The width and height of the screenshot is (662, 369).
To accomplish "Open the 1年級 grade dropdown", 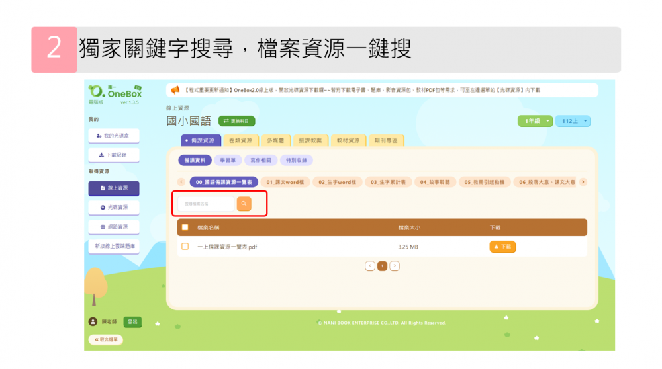I will (x=535, y=121).
